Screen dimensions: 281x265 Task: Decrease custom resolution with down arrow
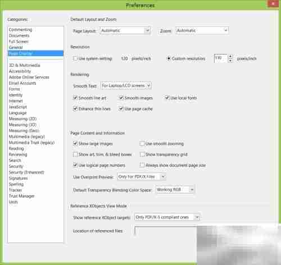pyautogui.click(x=230, y=61)
